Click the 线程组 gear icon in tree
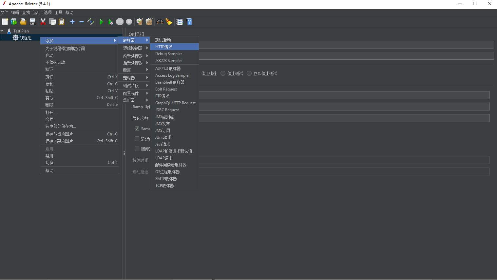Viewport: 497px width, 280px height. 15,38
